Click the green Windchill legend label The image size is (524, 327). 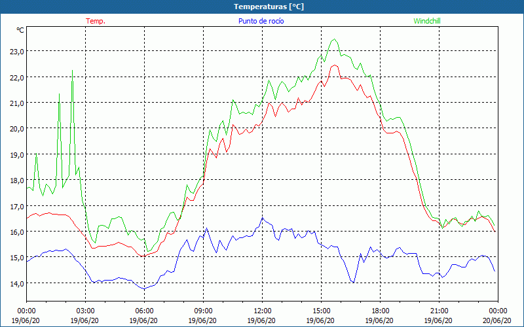pos(427,21)
